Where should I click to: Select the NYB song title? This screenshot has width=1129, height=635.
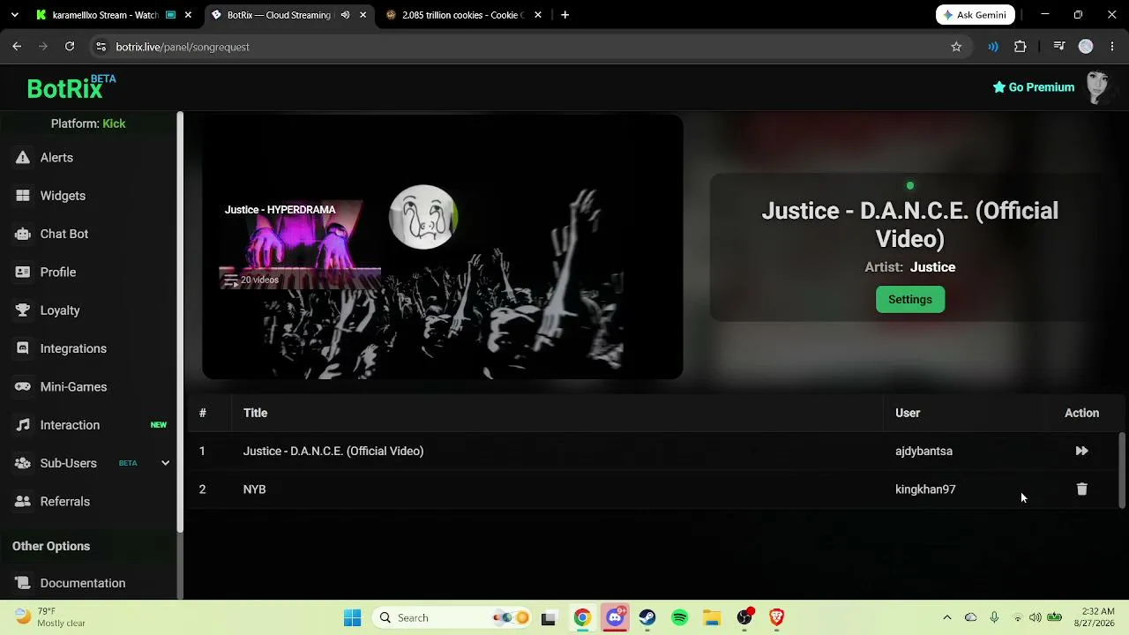(254, 489)
